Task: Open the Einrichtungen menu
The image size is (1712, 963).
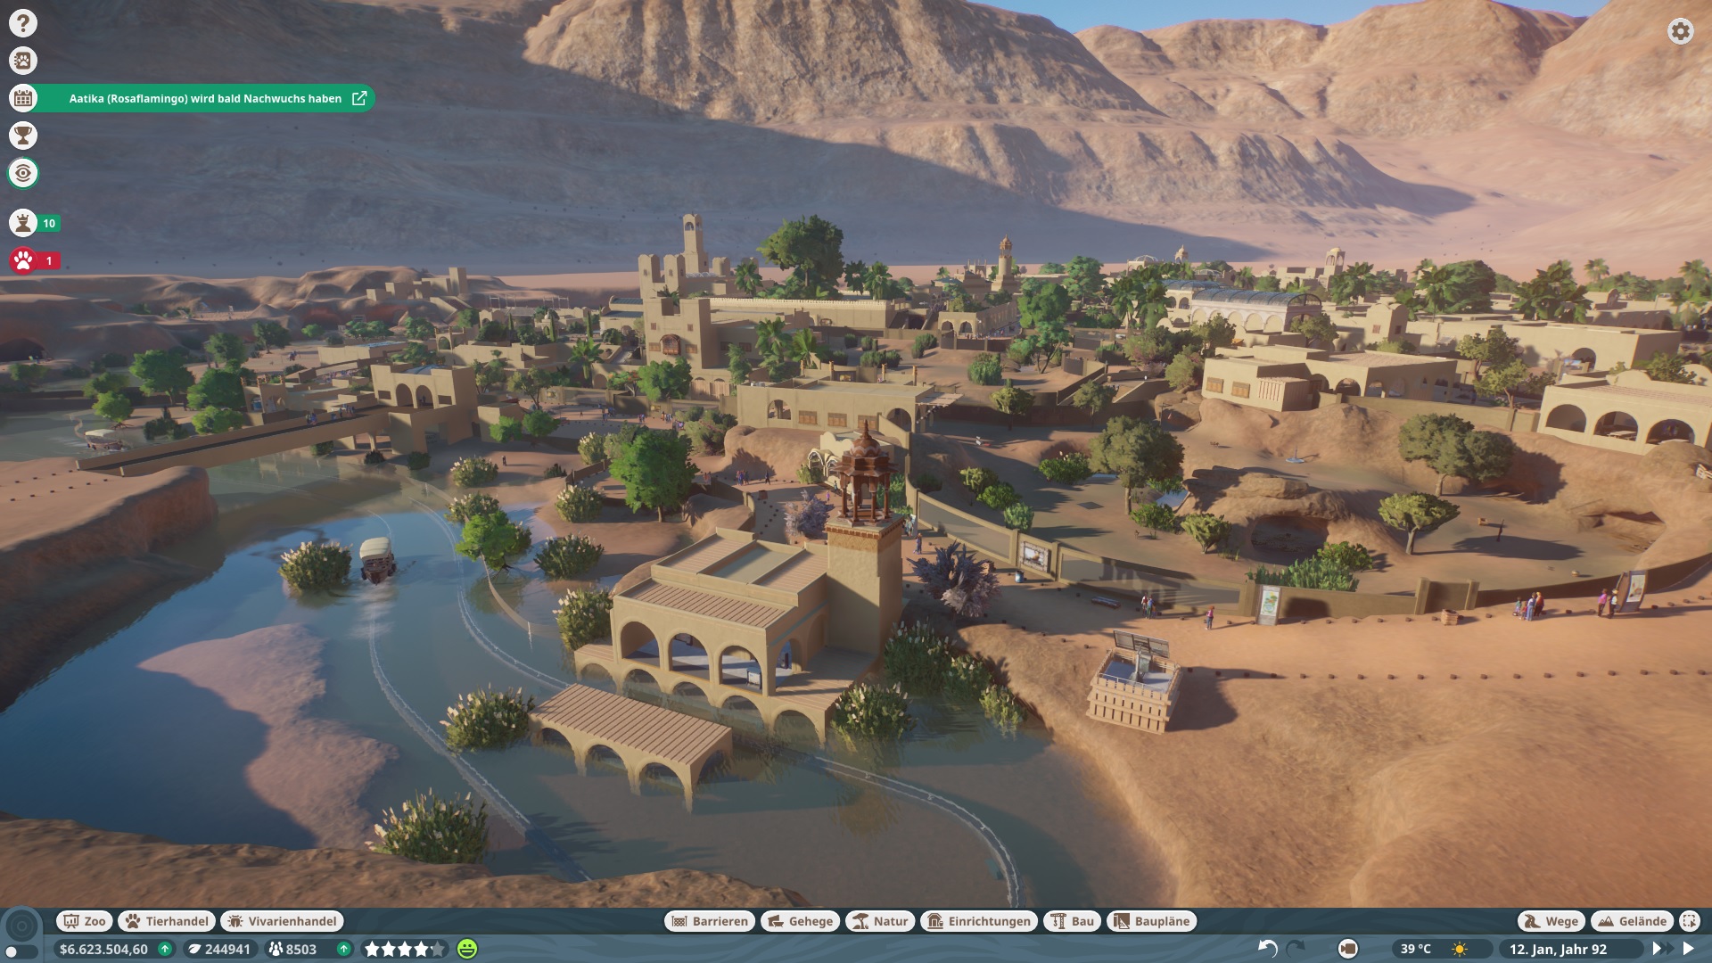Action: click(x=978, y=921)
